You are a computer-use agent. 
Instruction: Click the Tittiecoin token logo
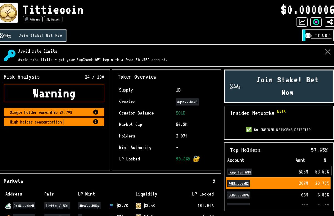click(9, 13)
